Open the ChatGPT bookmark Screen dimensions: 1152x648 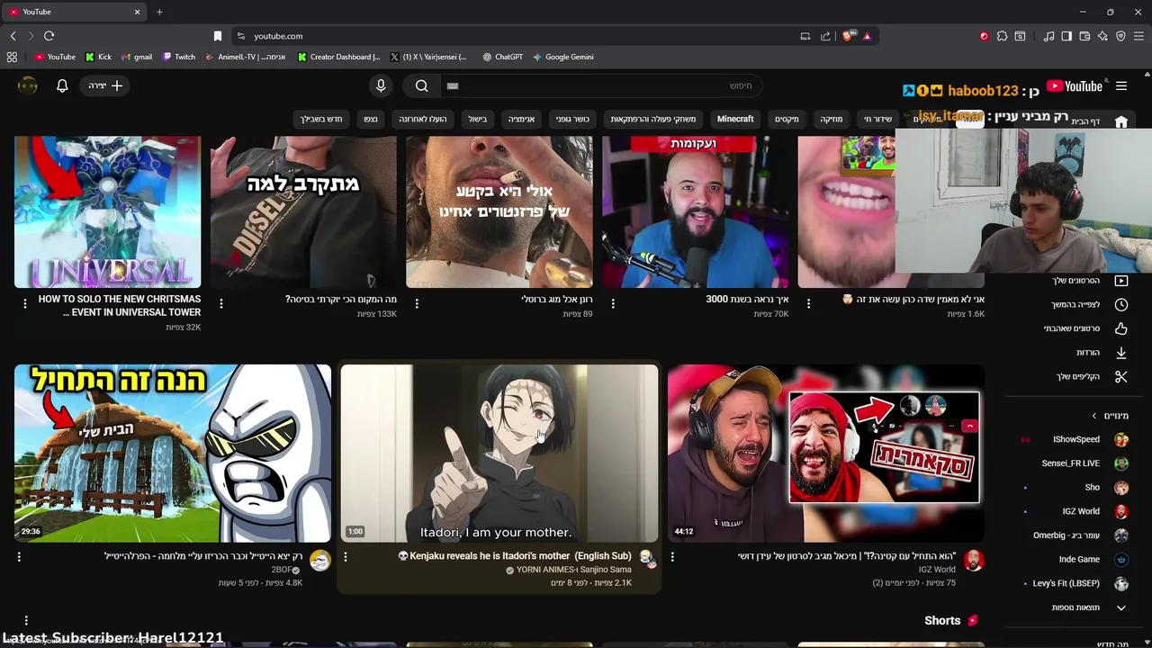pos(502,57)
